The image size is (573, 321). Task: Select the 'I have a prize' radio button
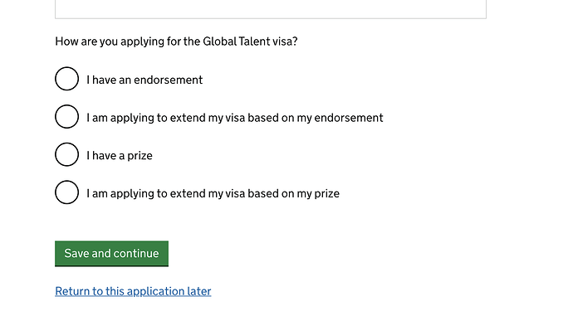tap(67, 154)
